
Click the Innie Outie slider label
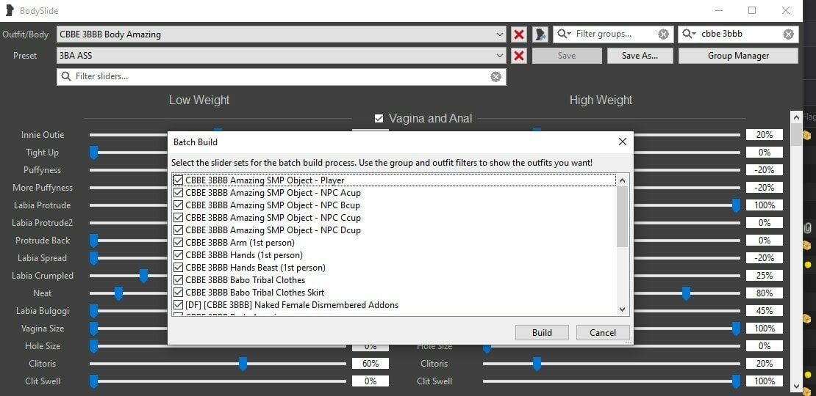(x=43, y=135)
